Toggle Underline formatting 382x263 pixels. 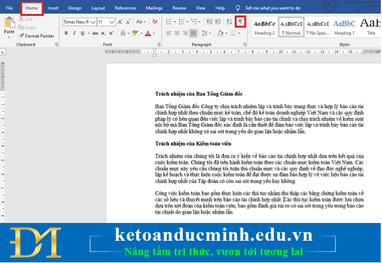click(x=83, y=33)
